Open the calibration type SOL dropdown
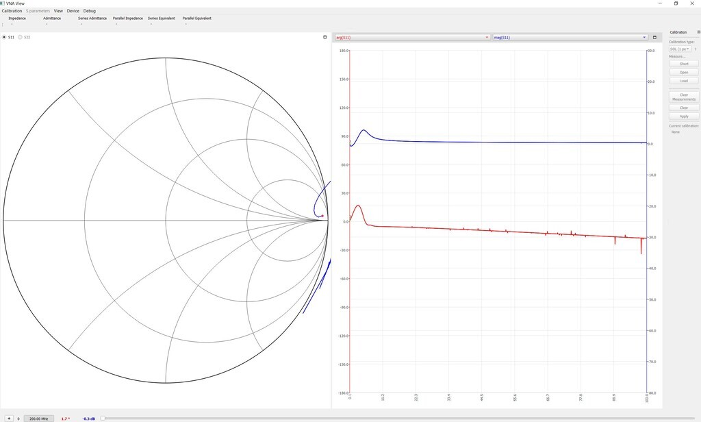 (x=680, y=49)
